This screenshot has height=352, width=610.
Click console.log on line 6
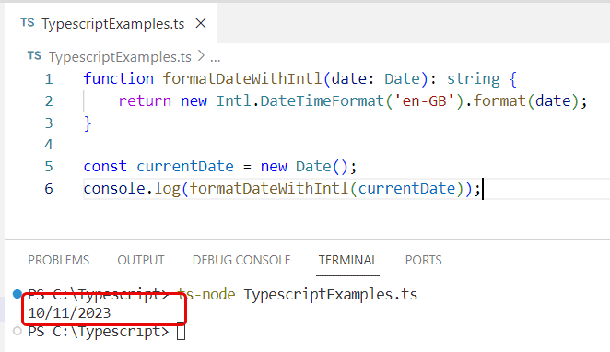[x=132, y=189]
